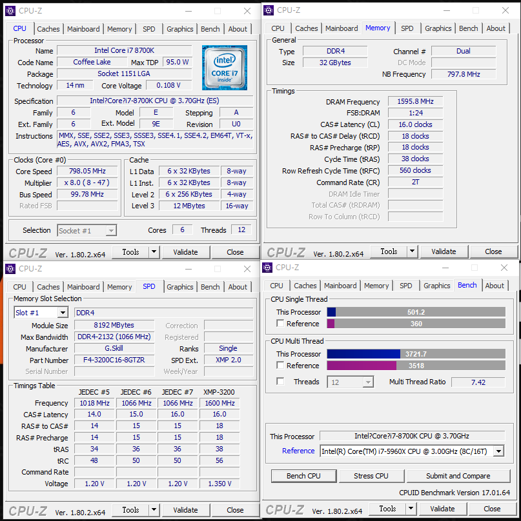Click Level 3 cache 12 MBytes value

[189, 206]
